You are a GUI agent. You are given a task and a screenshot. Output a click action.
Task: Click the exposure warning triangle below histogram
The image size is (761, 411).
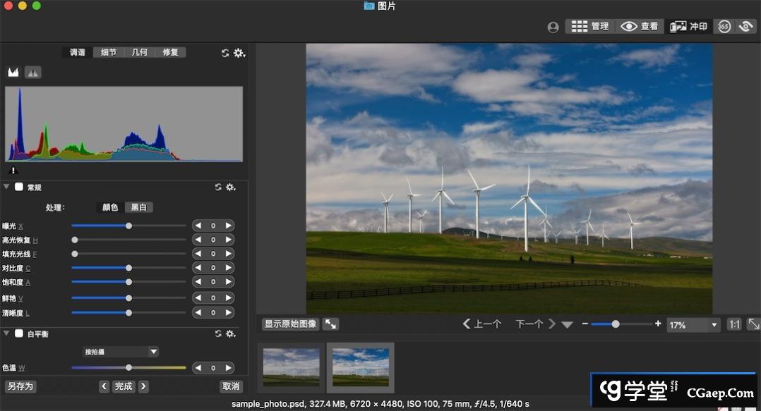pos(13,170)
